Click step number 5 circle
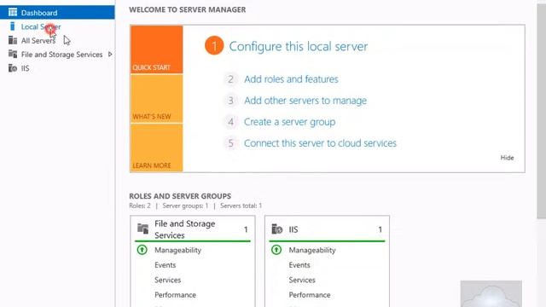546x307 pixels. click(230, 143)
